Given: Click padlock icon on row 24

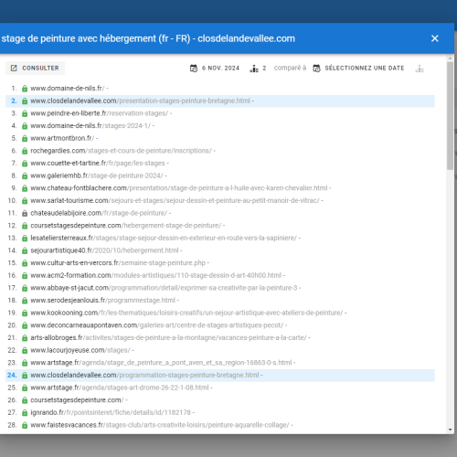Looking at the screenshot, I should click(25, 376).
